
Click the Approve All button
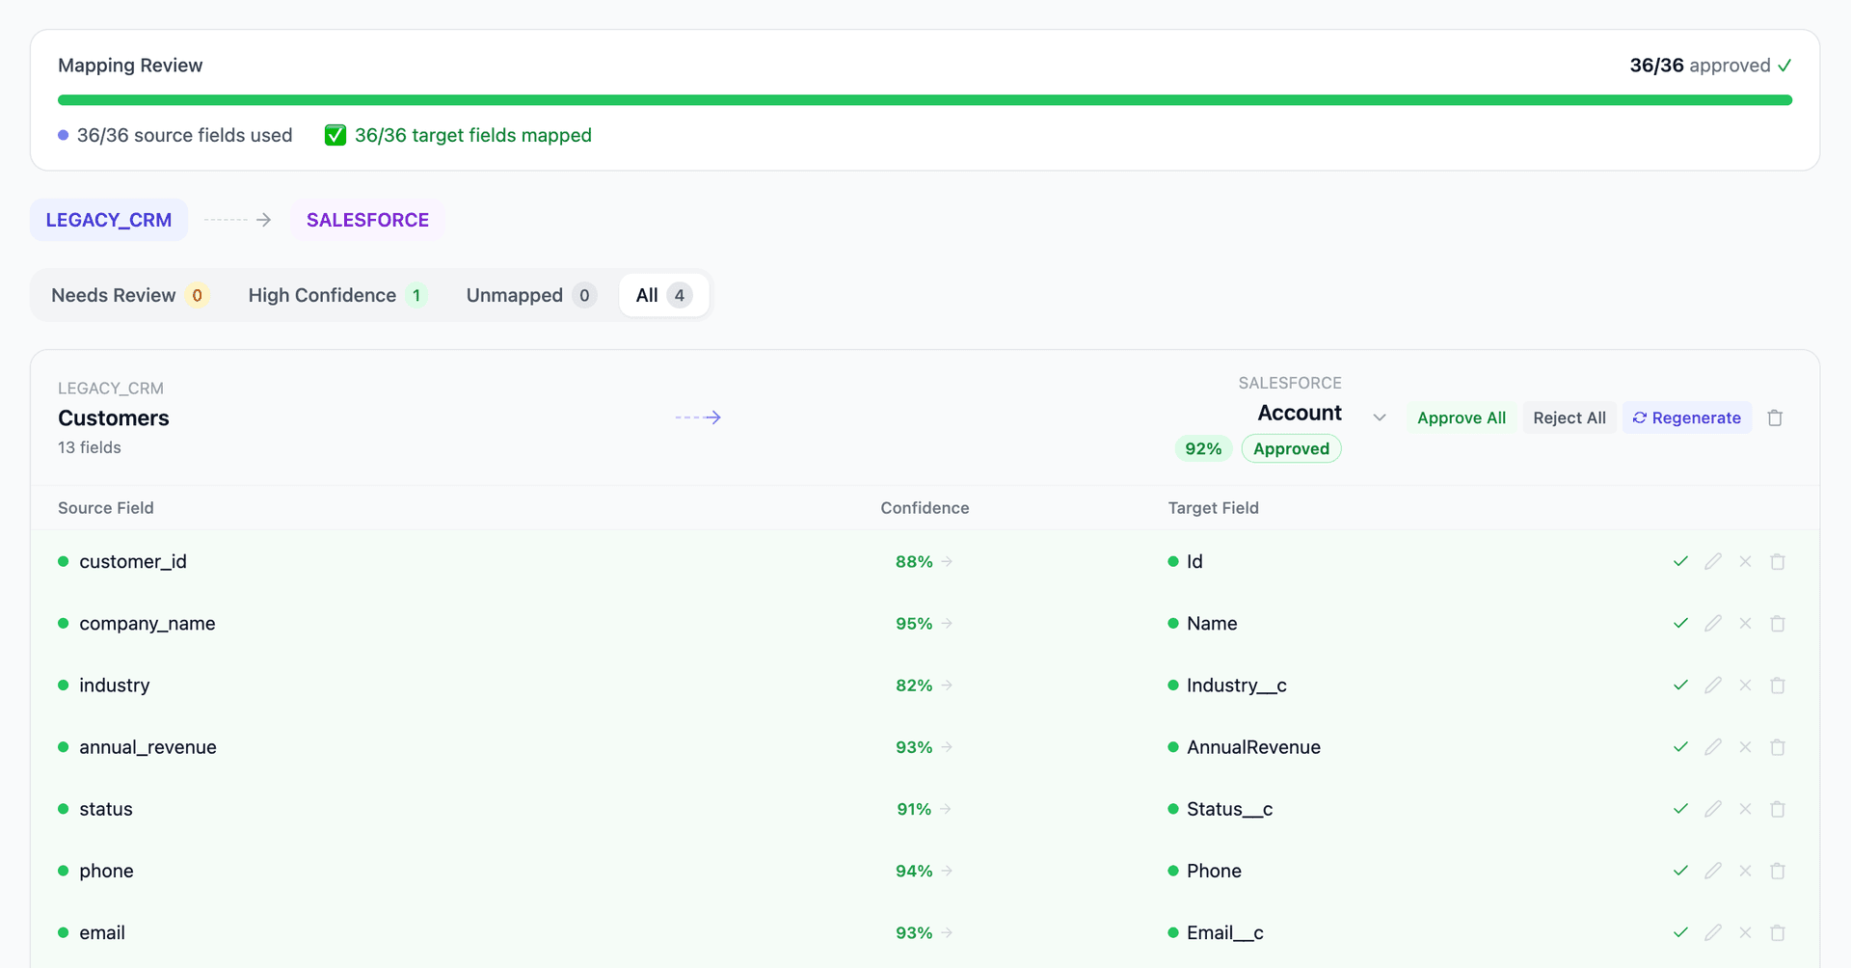pyautogui.click(x=1461, y=417)
